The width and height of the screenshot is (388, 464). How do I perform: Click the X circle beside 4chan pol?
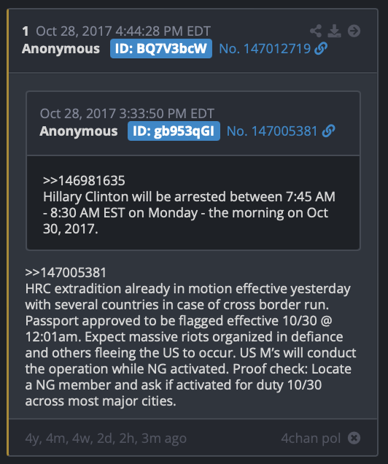click(x=354, y=438)
